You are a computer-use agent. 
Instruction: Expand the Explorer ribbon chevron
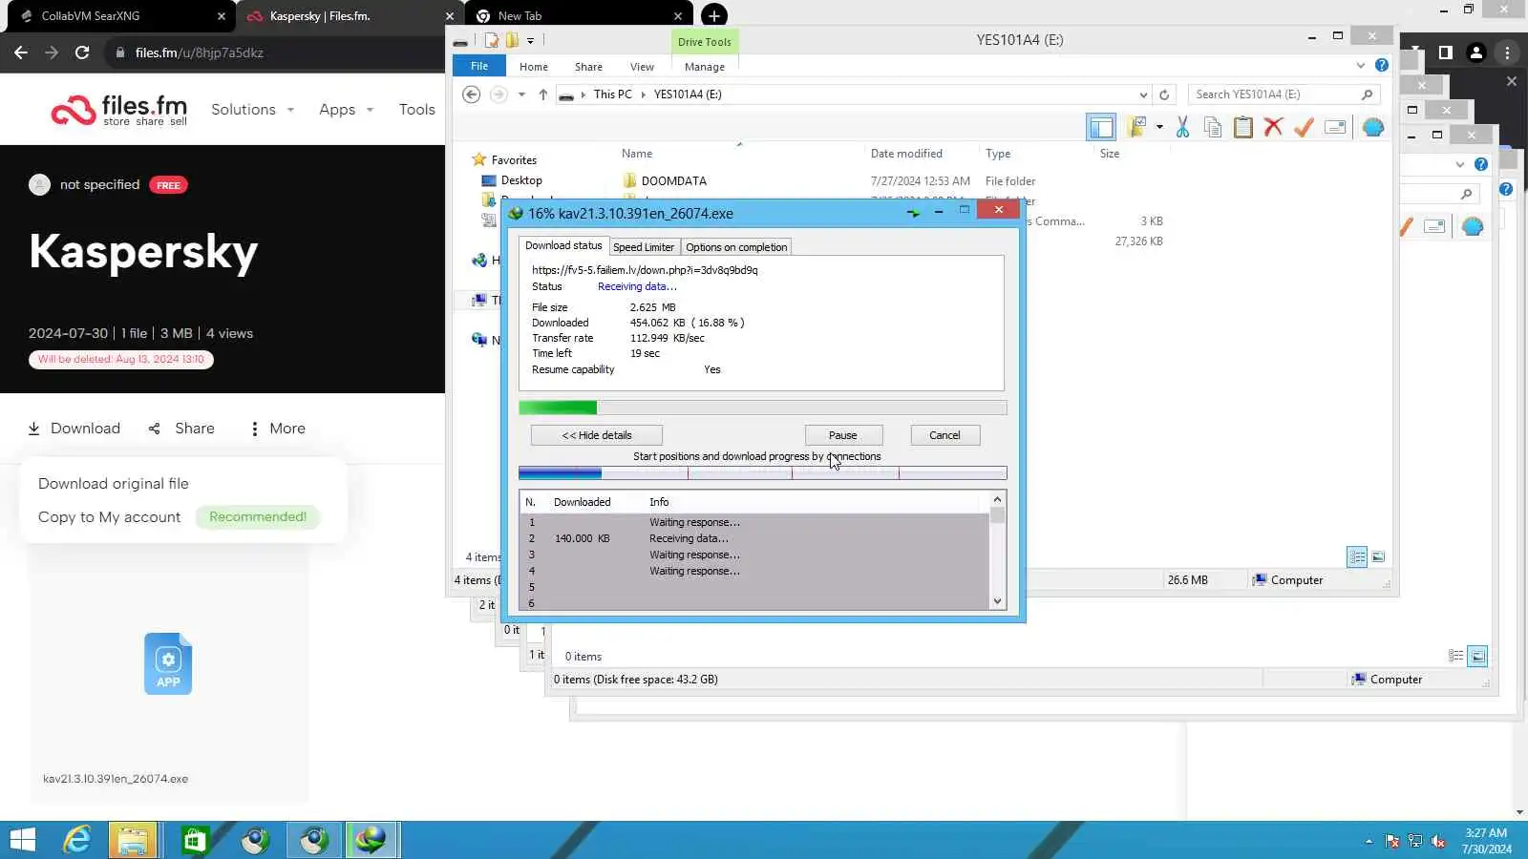click(1361, 65)
